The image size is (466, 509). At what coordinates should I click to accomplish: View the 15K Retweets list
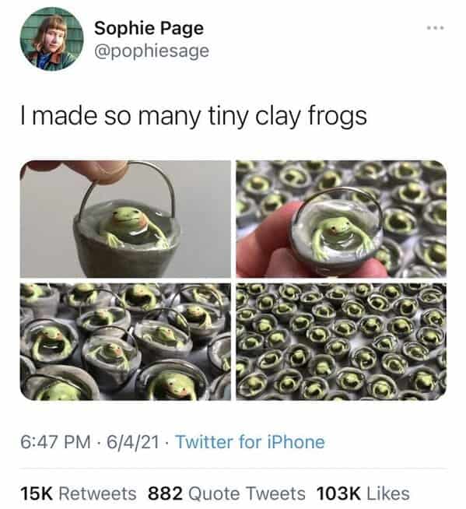coord(79,493)
